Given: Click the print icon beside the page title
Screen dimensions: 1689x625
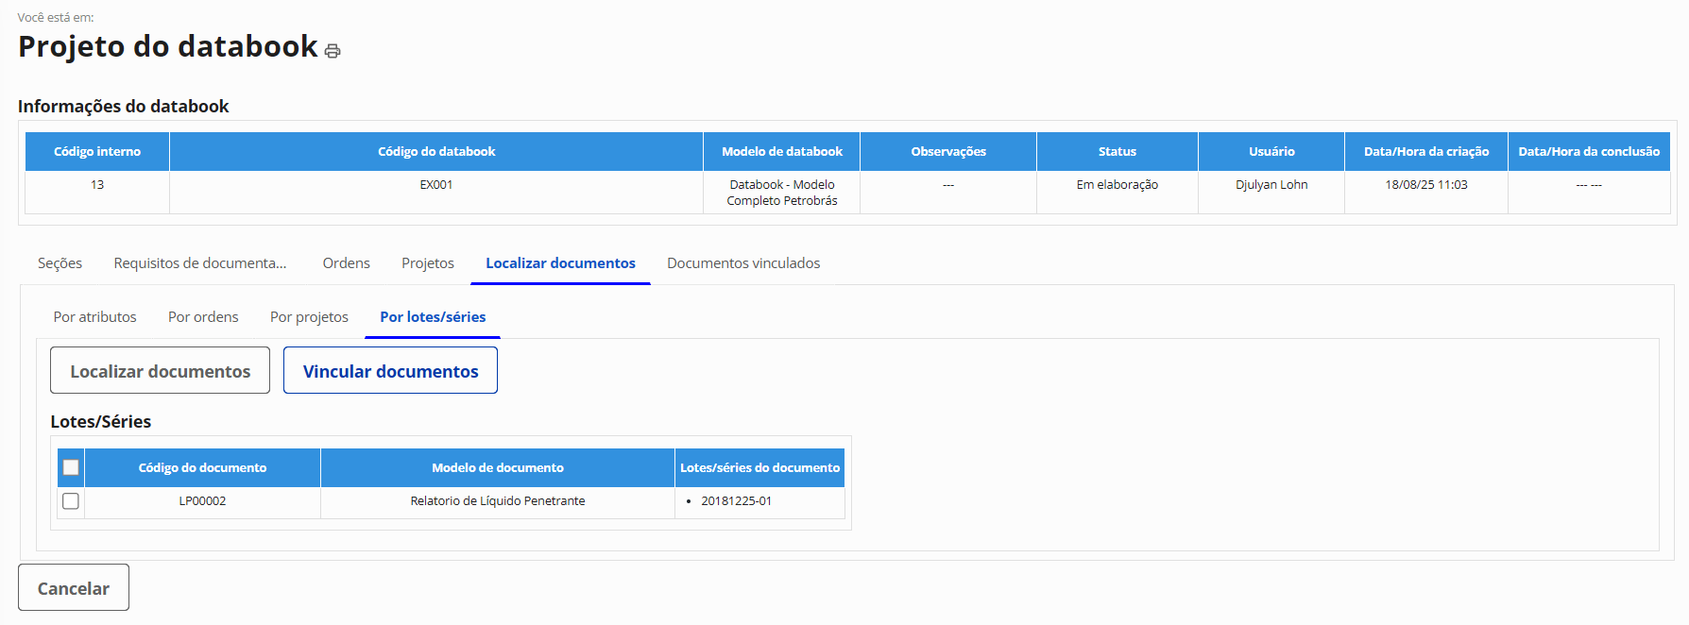Looking at the screenshot, I should point(333,51).
